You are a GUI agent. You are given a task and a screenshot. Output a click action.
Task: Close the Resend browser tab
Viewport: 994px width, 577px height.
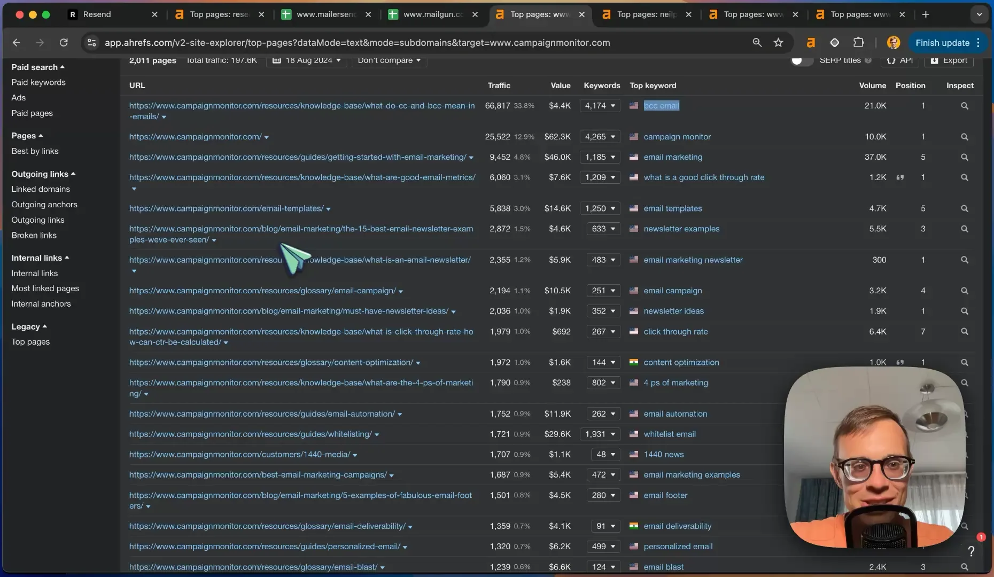click(154, 14)
